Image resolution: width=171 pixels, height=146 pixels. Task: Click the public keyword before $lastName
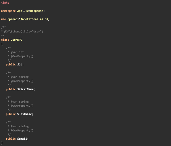(11, 114)
